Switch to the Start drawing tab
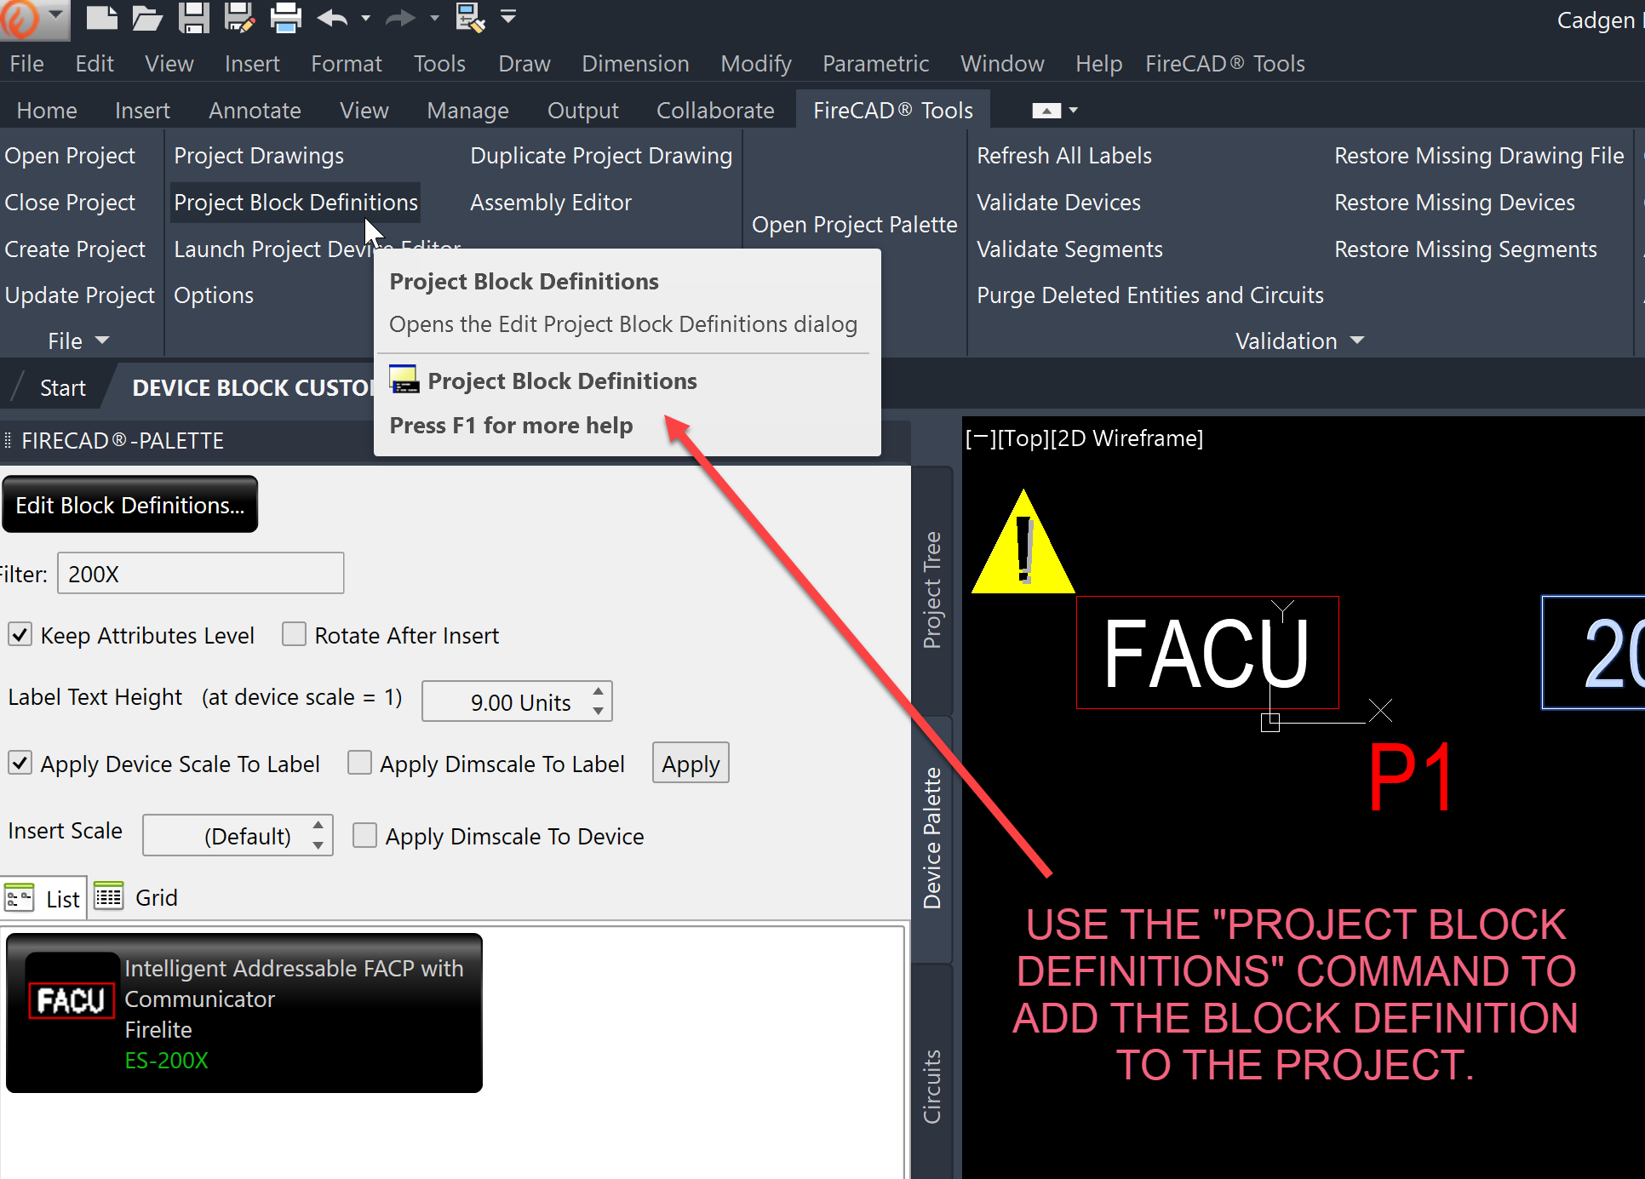 point(62,388)
